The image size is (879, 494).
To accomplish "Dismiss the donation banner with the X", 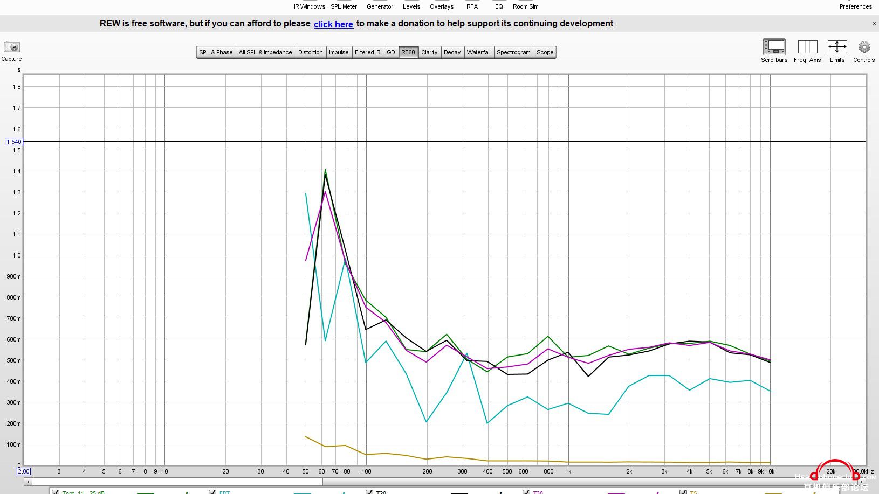I will (874, 24).
